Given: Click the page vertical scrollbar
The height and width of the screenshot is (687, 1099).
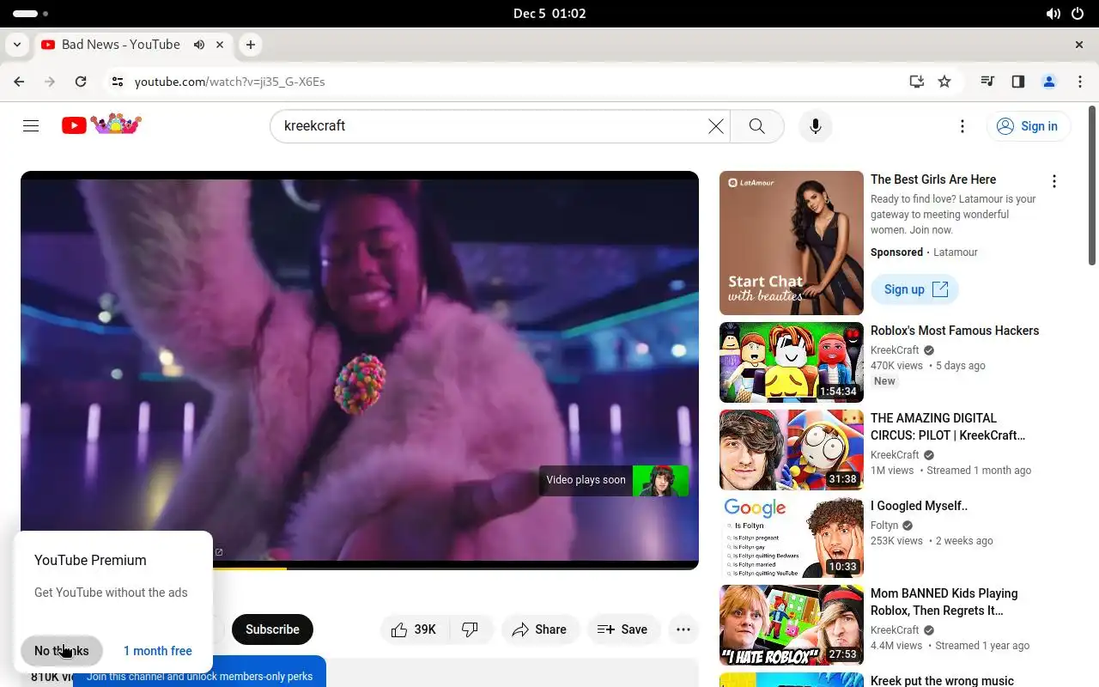Looking at the screenshot, I should pos(1092,185).
